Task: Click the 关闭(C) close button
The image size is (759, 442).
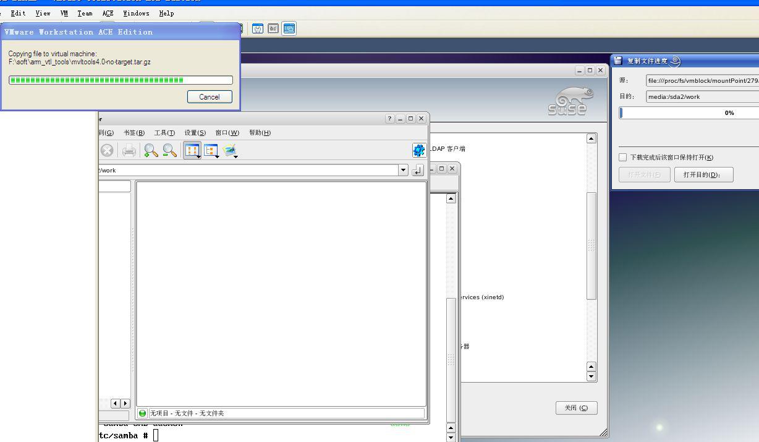Action: tap(577, 408)
